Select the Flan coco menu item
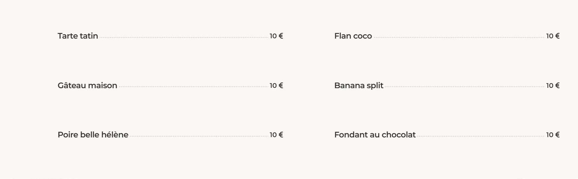578x179 pixels. [353, 36]
